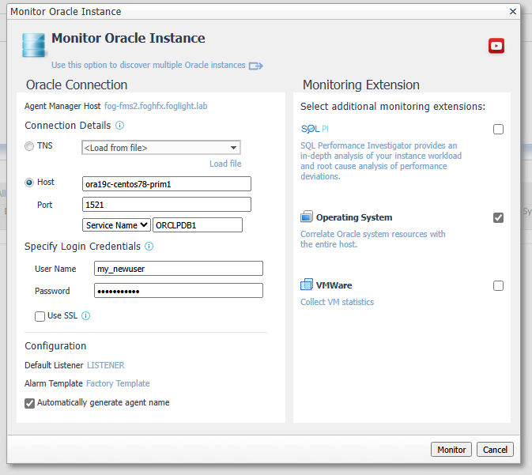Screen dimensions: 532x475
Task: Click the SQL PI logo icon
Action: [x=313, y=129]
